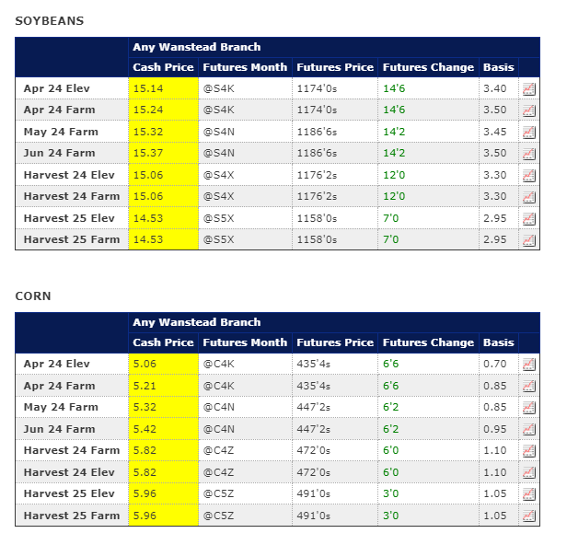
Task: Open chart icon for Soybeans Apr 24 Elev
Action: coord(529,89)
